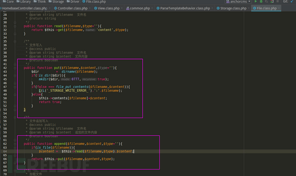Collapse the is_file if block at line 63

point(15,148)
